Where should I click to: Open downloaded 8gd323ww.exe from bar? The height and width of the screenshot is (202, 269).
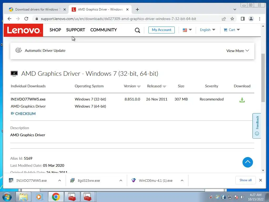click(89, 180)
